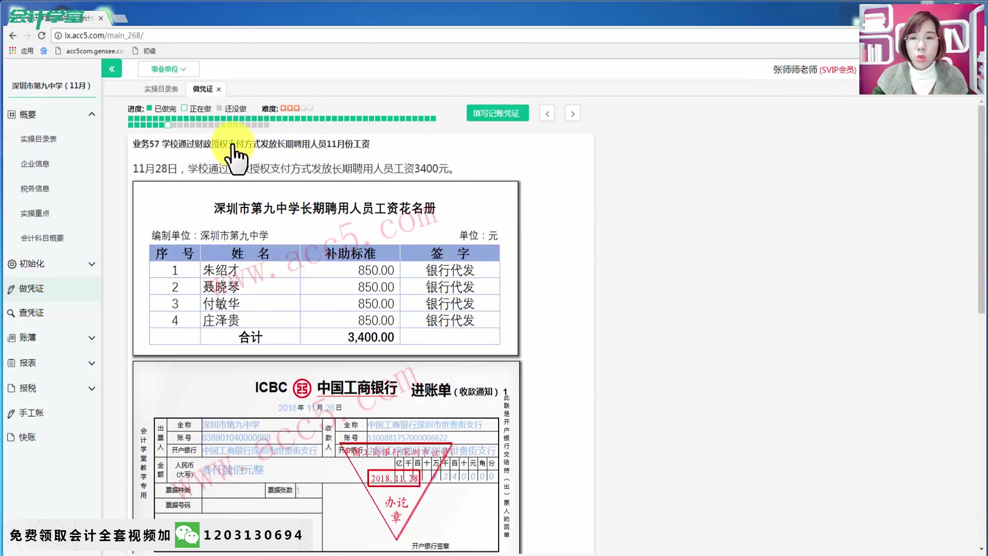Check the 正在做 legend checkbox

click(x=184, y=108)
